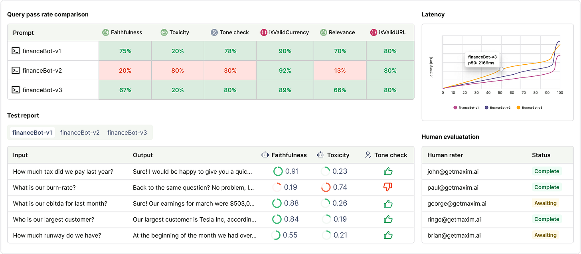Click the john@getmaxim.ai rater email
This screenshot has width=581, height=254.
point(453,171)
